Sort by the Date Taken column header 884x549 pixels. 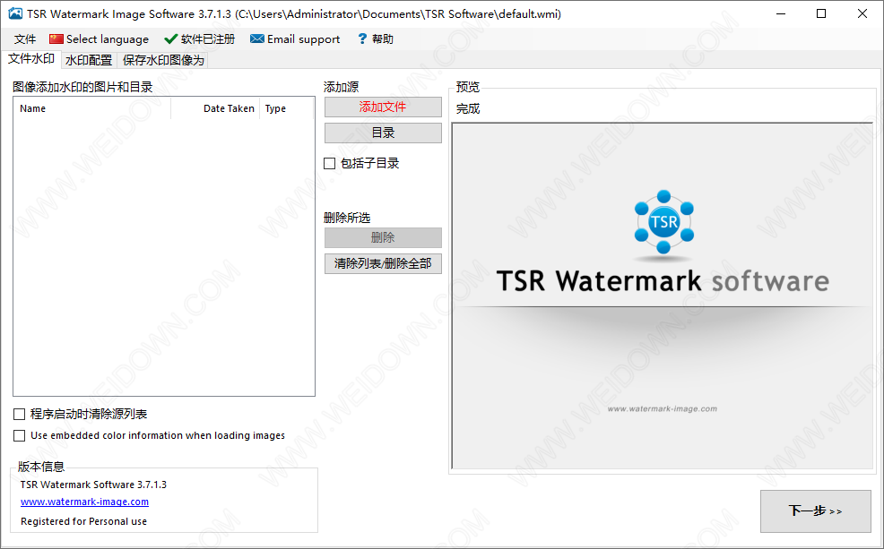coord(215,108)
